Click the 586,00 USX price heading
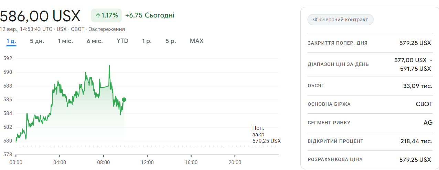This screenshot has width=439, height=170. pyautogui.click(x=40, y=16)
